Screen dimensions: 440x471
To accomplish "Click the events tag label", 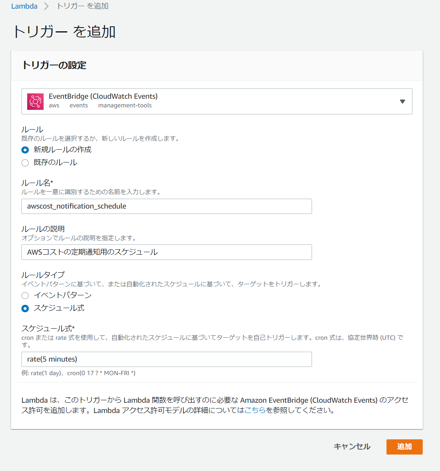I will click(x=79, y=105).
